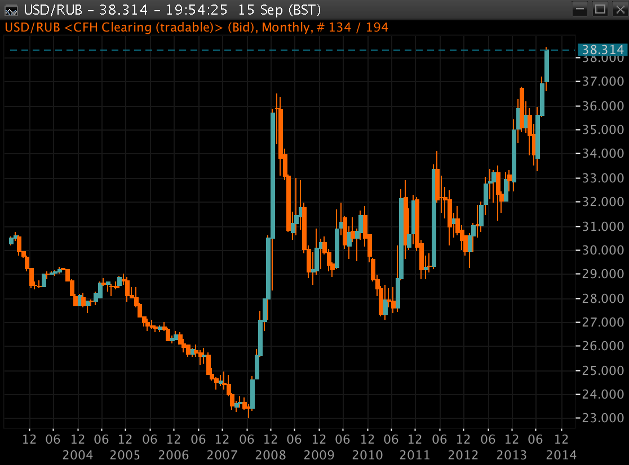The image size is (629, 465).
Task: Maximize the USD/RUB chart window
Action: tap(600, 9)
